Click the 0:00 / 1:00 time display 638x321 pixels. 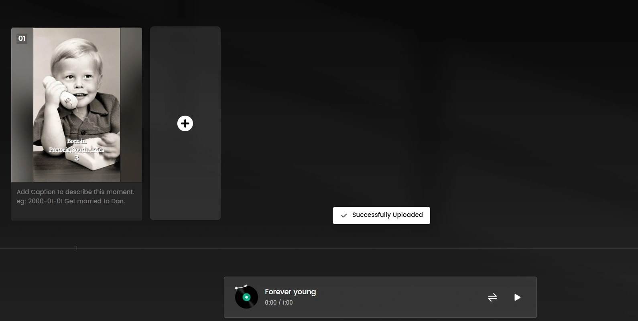[x=278, y=303]
